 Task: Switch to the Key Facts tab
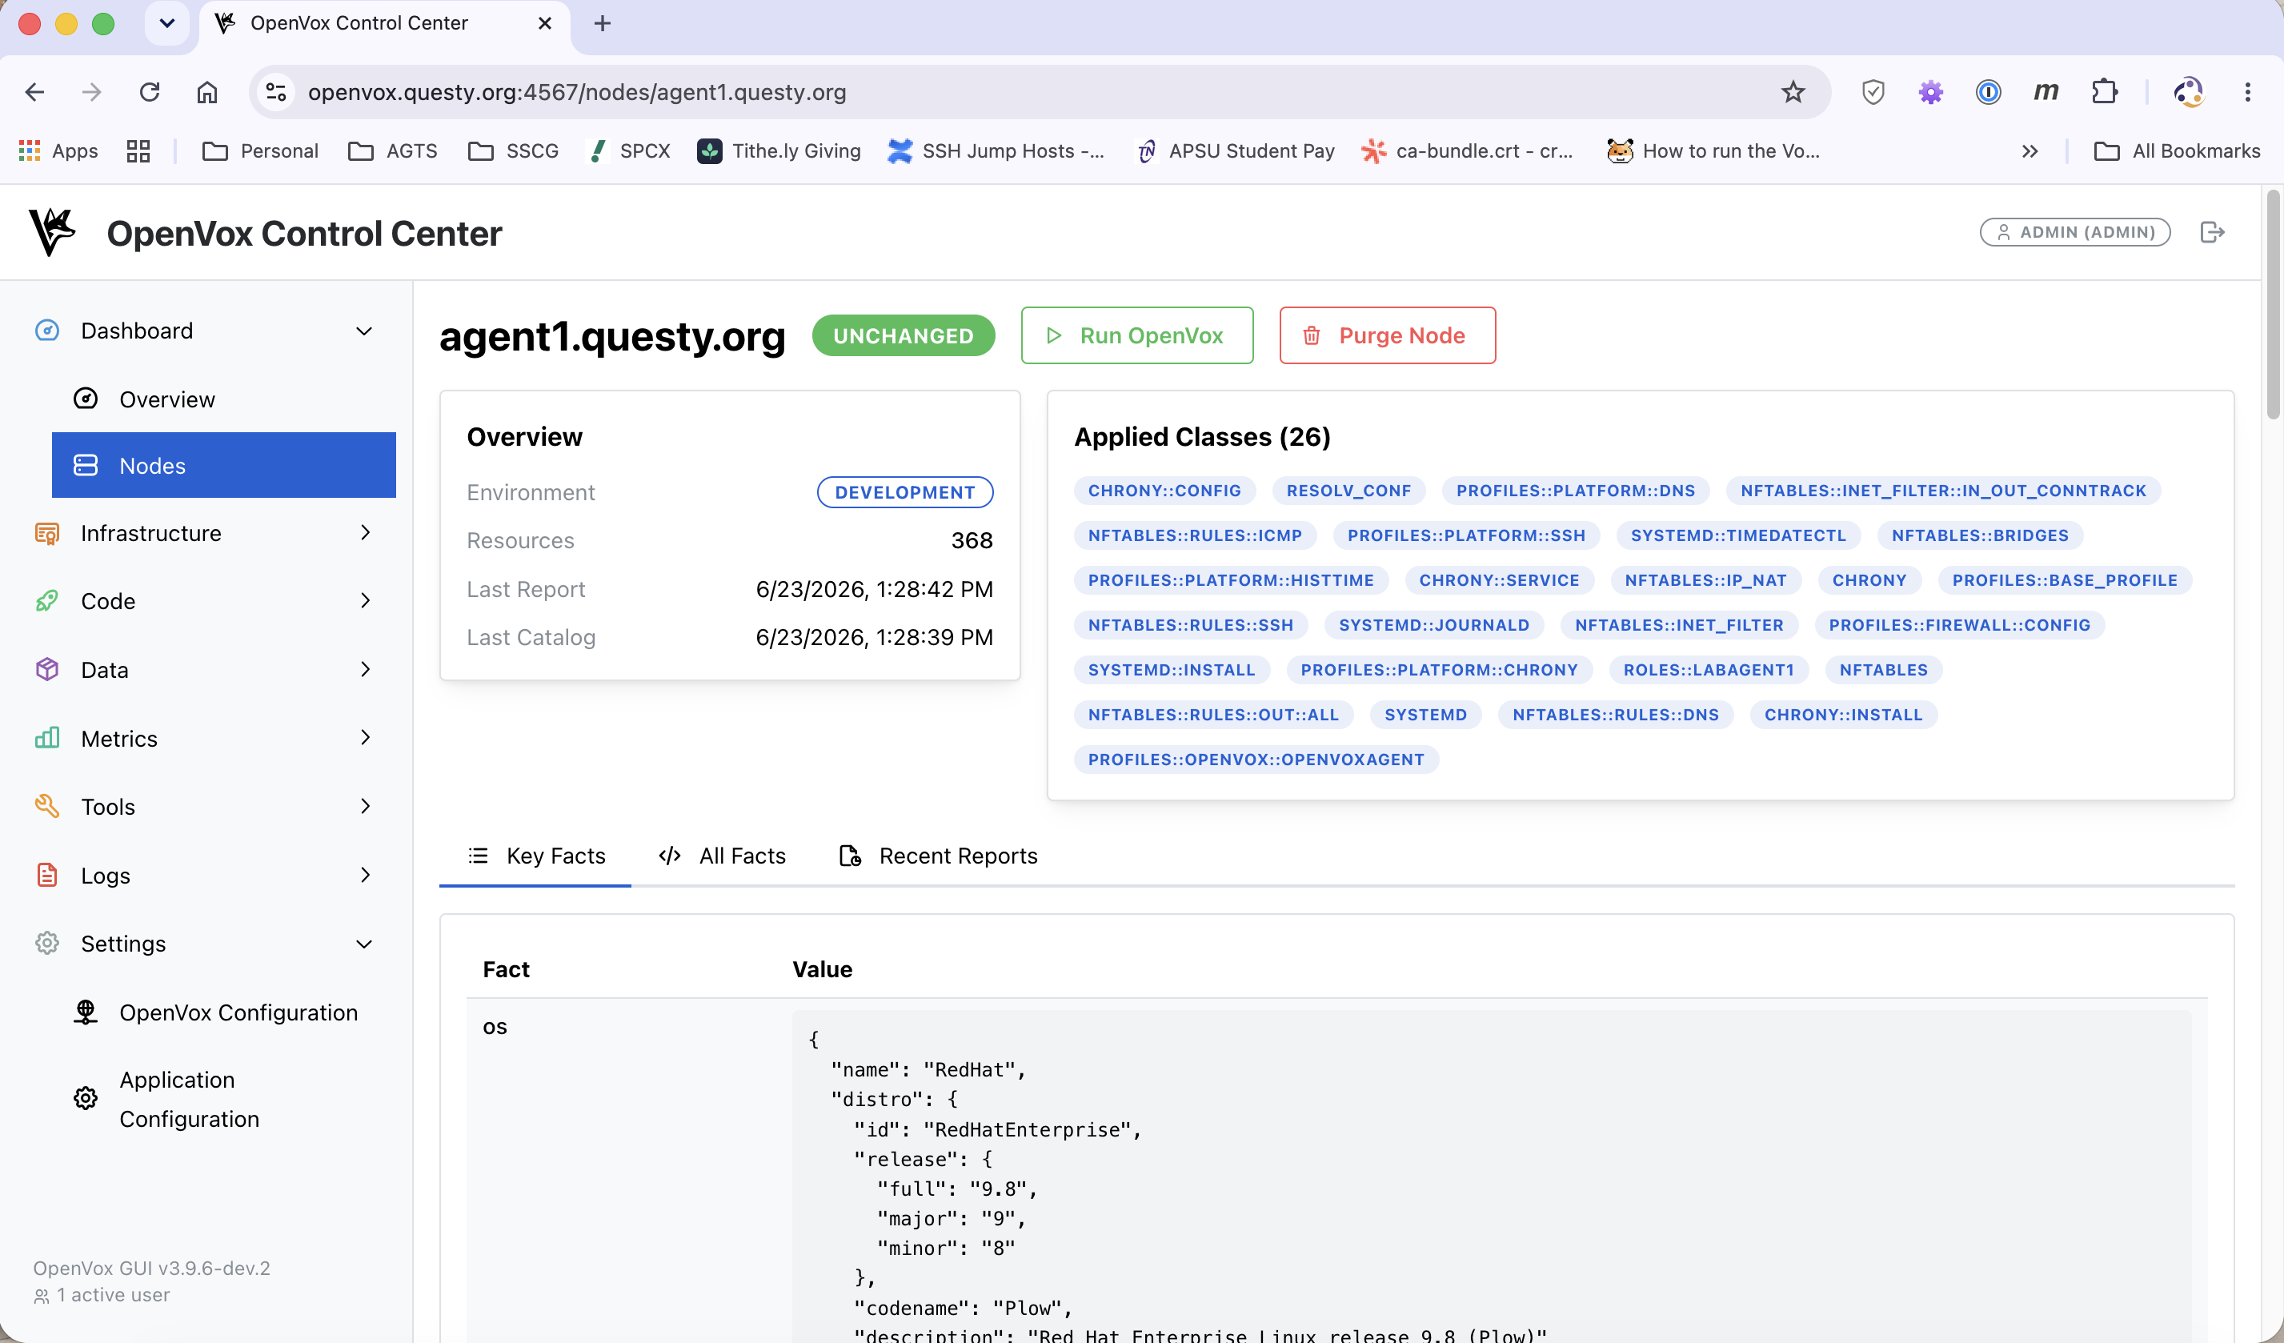[535, 856]
